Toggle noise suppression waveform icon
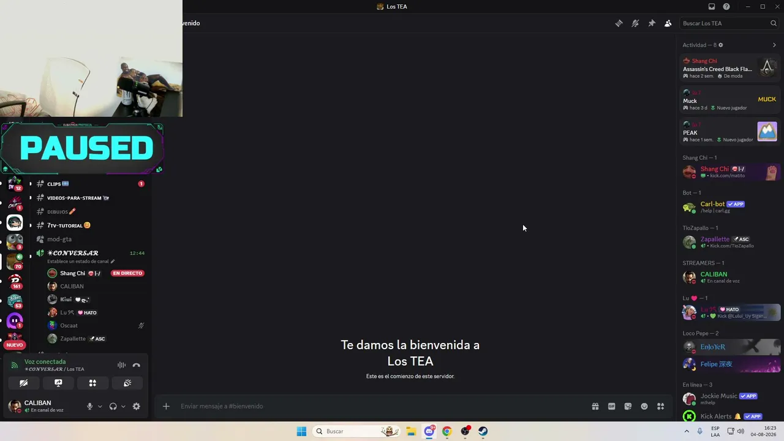784x441 pixels. pos(121,365)
